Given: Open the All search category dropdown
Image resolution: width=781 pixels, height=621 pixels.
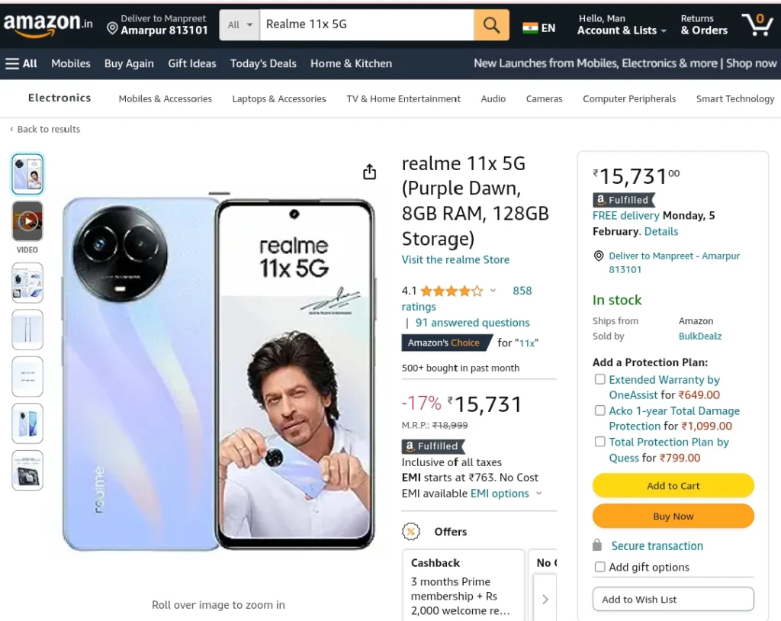Looking at the screenshot, I should click(x=239, y=24).
